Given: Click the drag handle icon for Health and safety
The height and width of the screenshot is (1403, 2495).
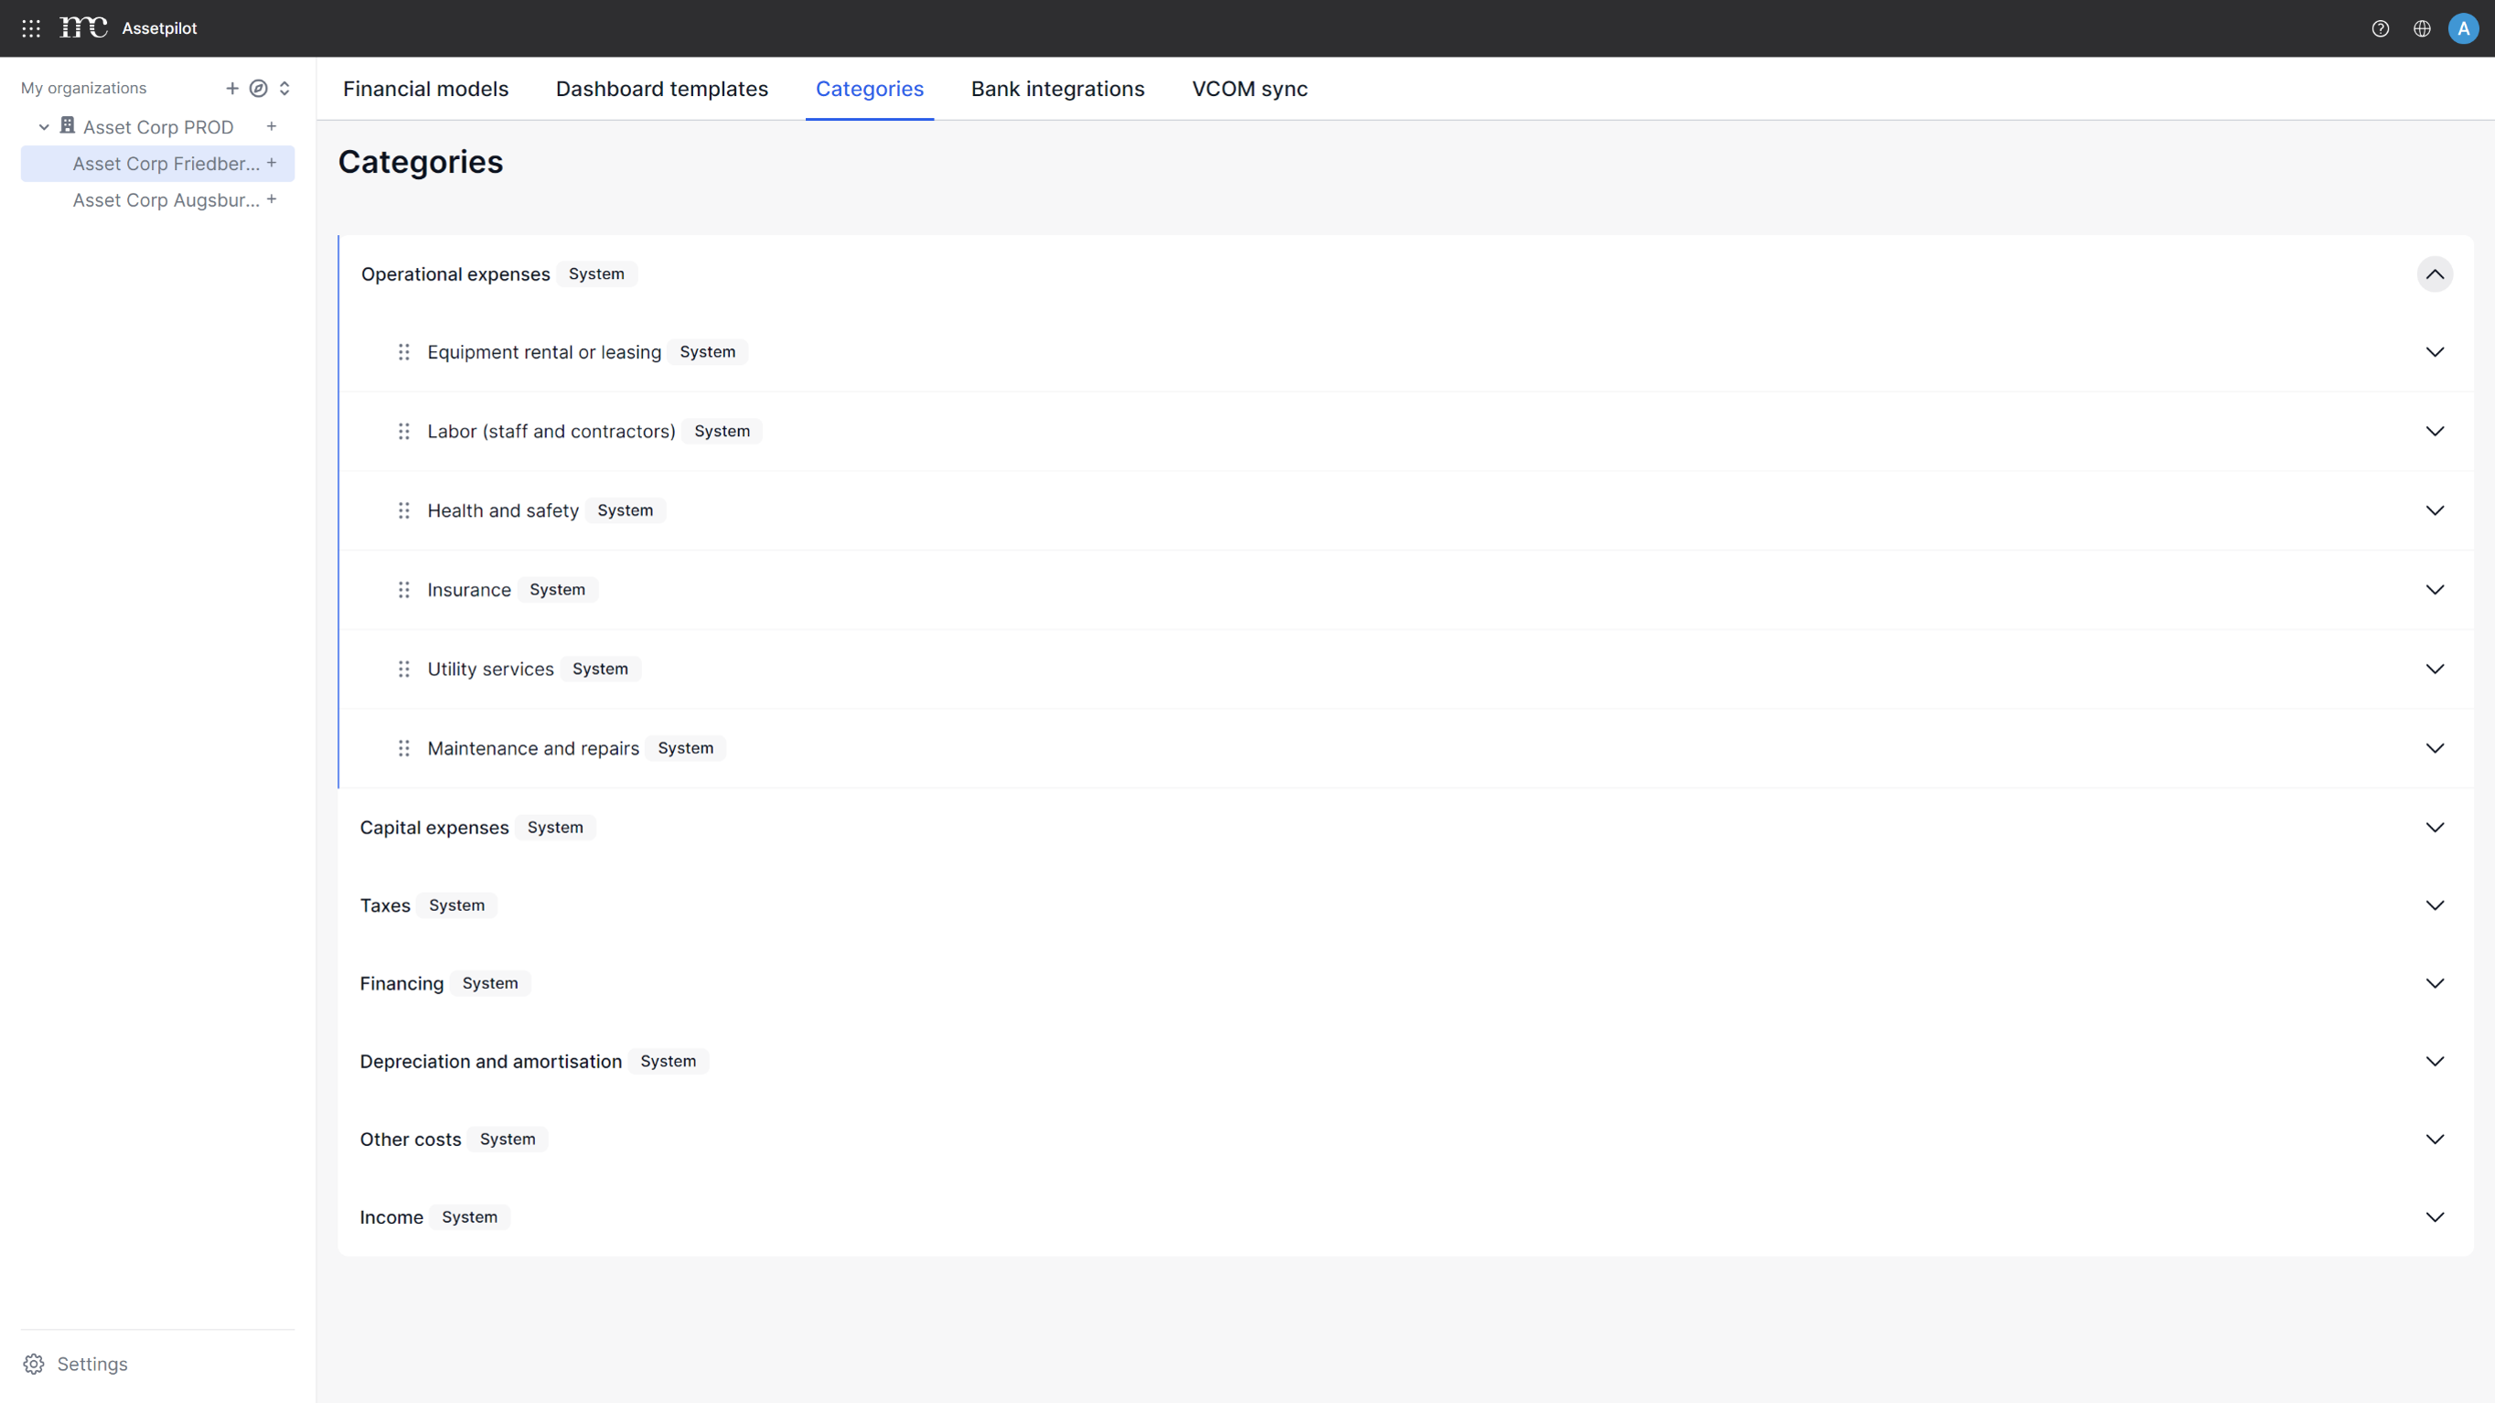Looking at the screenshot, I should [x=402, y=509].
